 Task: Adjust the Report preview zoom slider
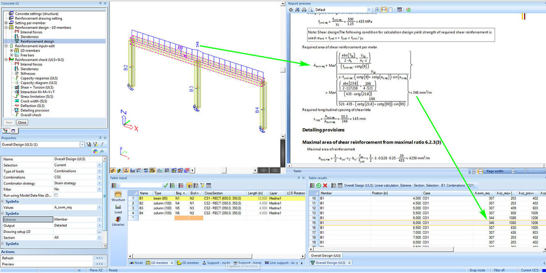(x=526, y=171)
